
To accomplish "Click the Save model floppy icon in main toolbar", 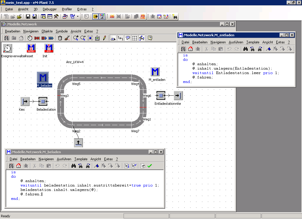I will tap(28, 17).
